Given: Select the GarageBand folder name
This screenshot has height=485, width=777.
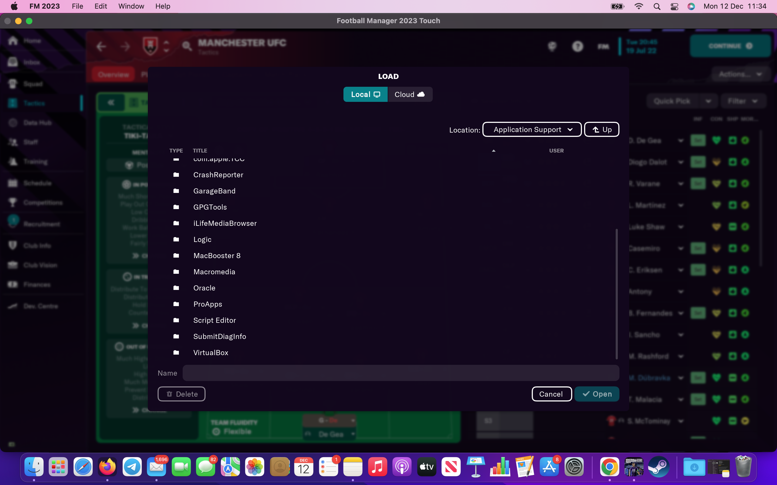Looking at the screenshot, I should pyautogui.click(x=214, y=191).
